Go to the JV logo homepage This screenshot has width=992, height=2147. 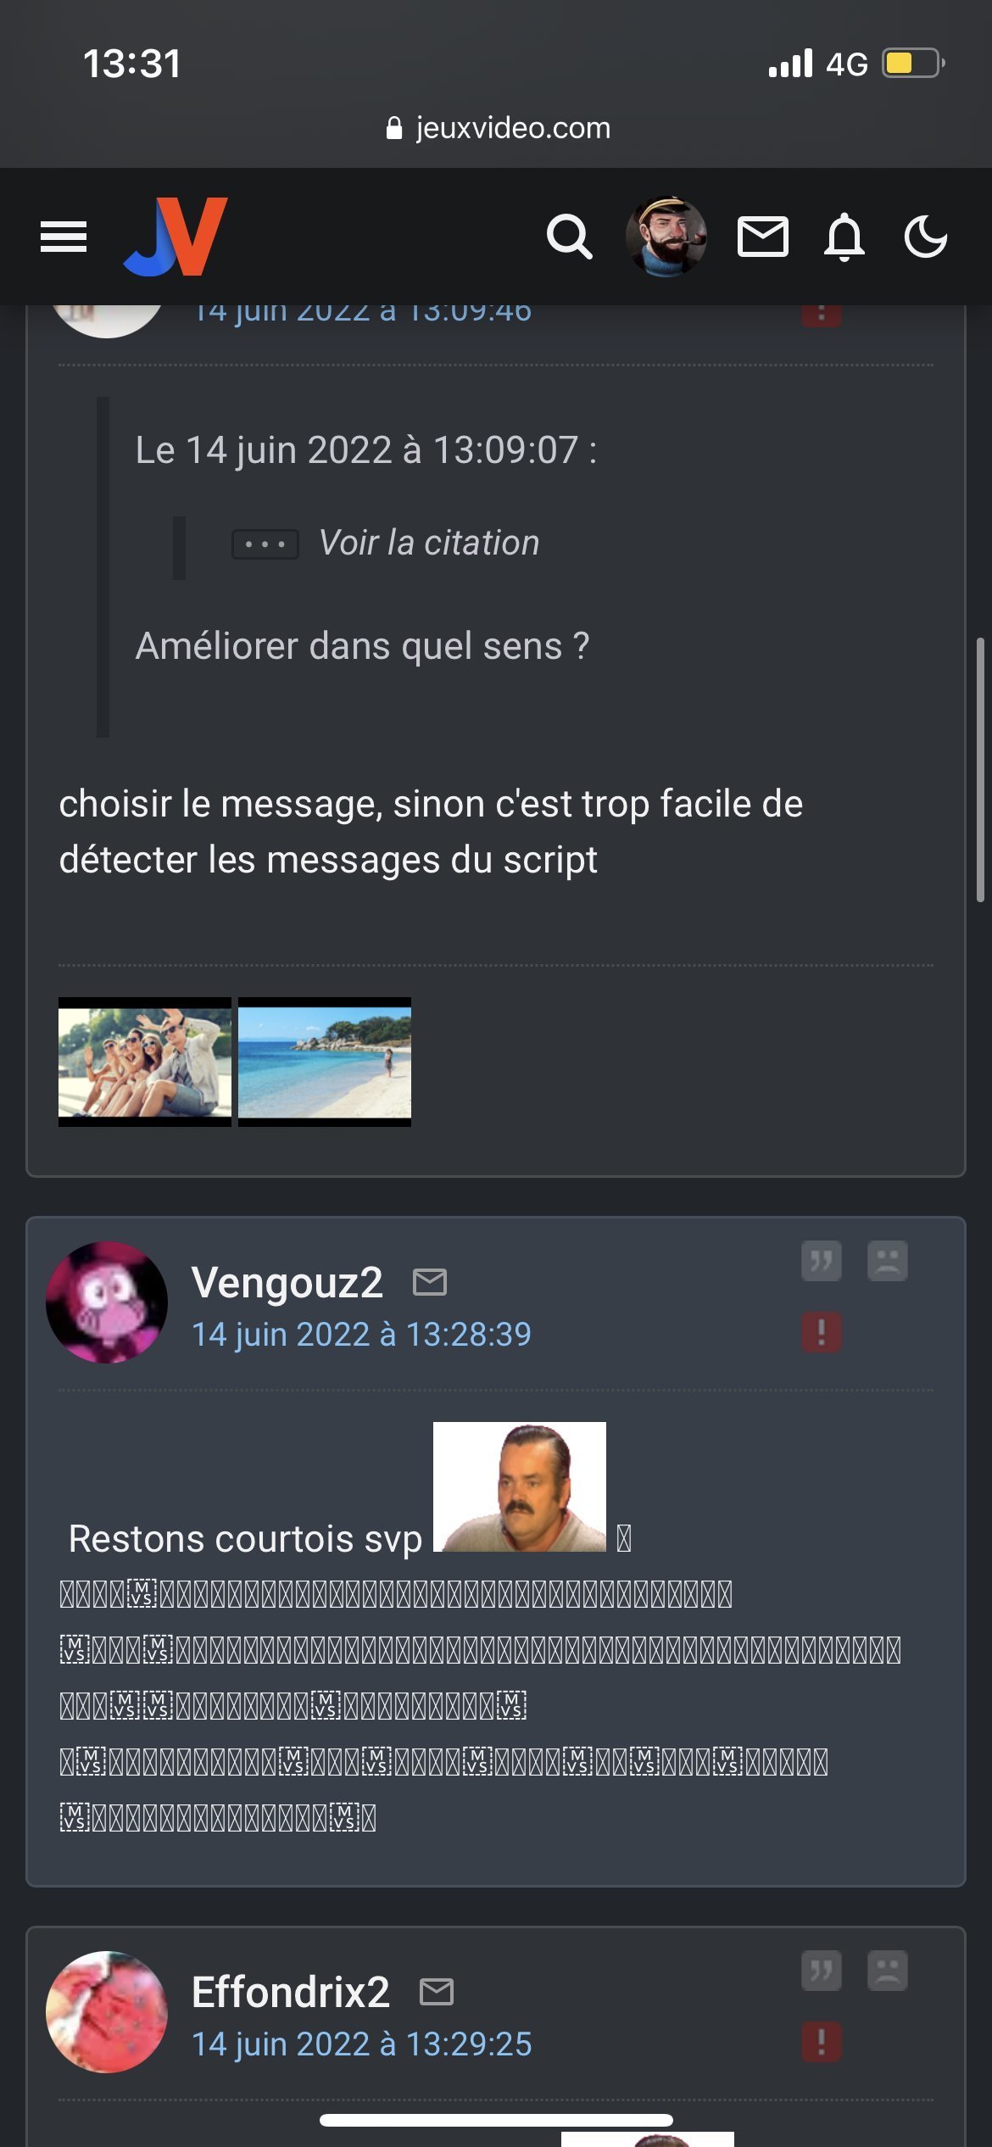click(176, 237)
